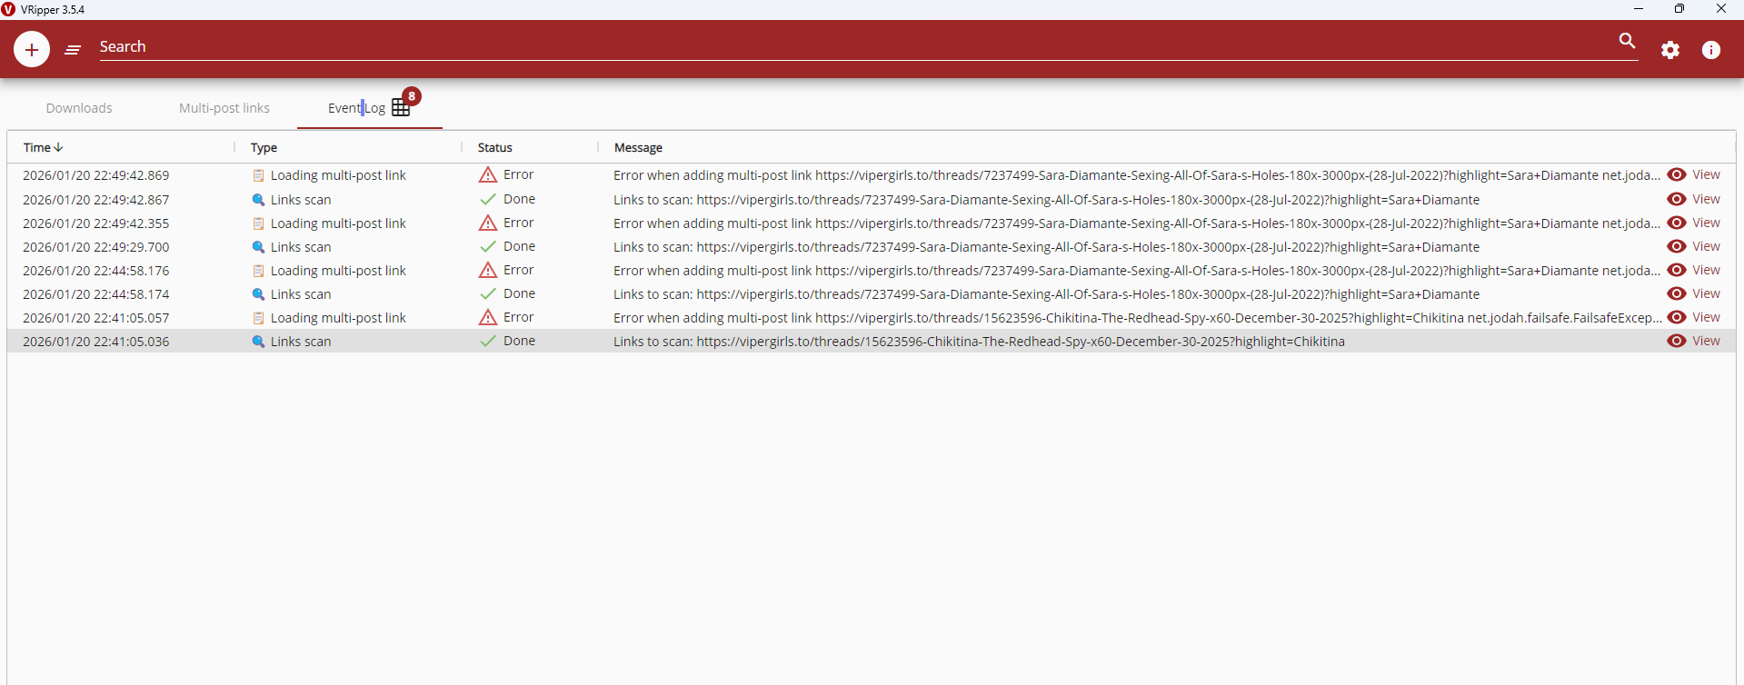Click View link for the 22:49:42.355 row
The image size is (1744, 685).
pyautogui.click(x=1706, y=223)
